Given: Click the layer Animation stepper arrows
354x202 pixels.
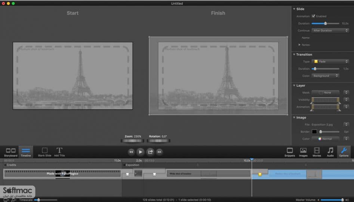Looking at the screenshot, I should point(346,107).
